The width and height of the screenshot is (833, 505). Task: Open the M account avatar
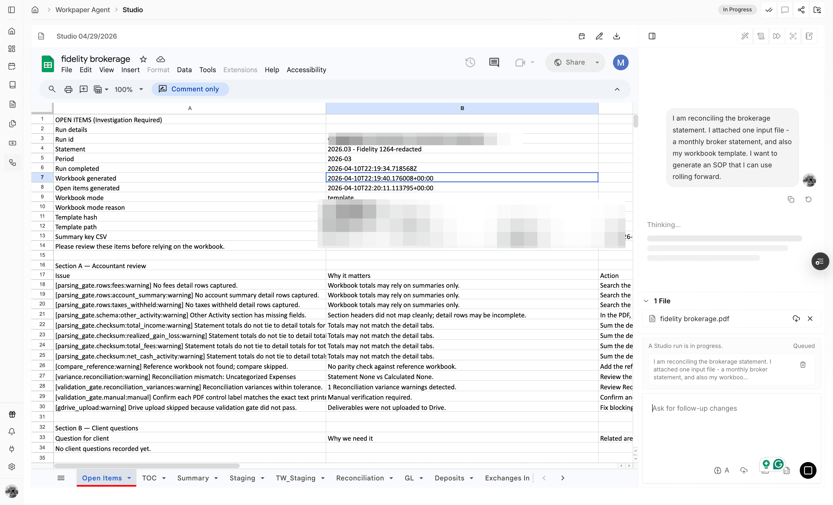pos(621,62)
